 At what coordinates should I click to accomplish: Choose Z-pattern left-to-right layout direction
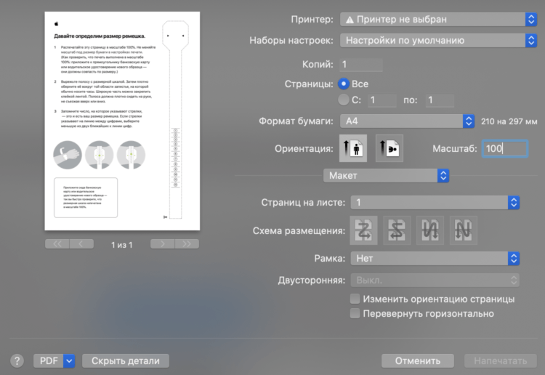point(363,230)
